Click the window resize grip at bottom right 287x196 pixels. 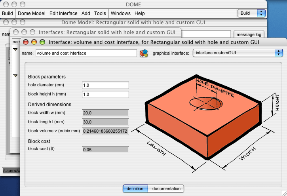[x=284, y=193]
